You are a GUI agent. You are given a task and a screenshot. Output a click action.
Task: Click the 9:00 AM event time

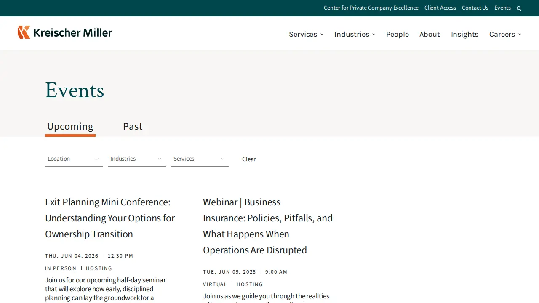276,272
